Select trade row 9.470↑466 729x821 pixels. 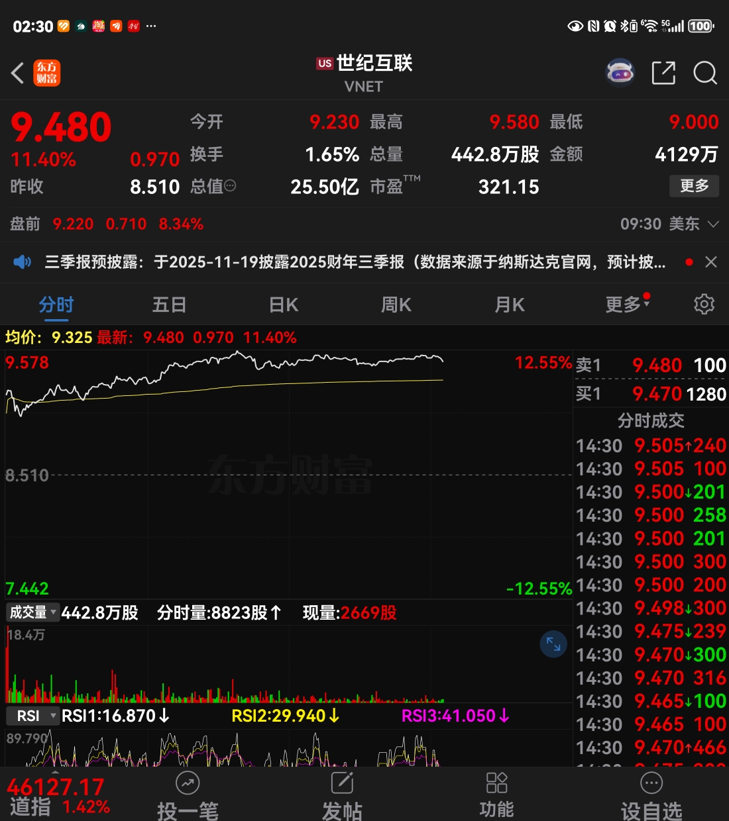[651, 748]
